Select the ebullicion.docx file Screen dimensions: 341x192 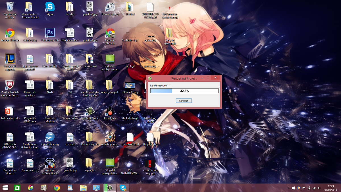[70, 35]
